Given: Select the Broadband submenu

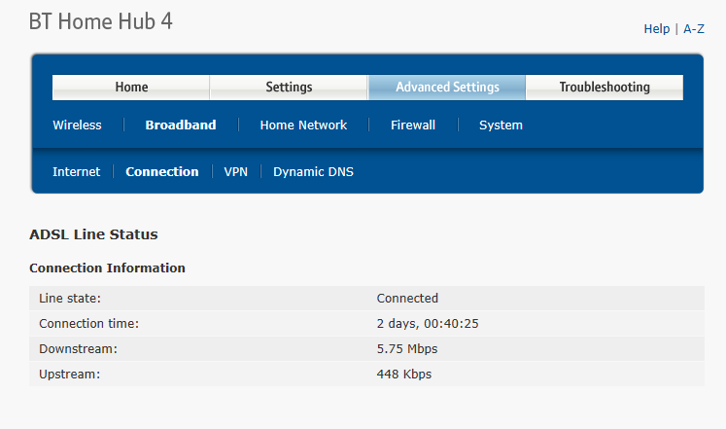Looking at the screenshot, I should [181, 125].
